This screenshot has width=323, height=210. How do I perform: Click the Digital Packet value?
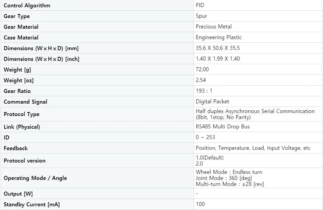click(213, 102)
